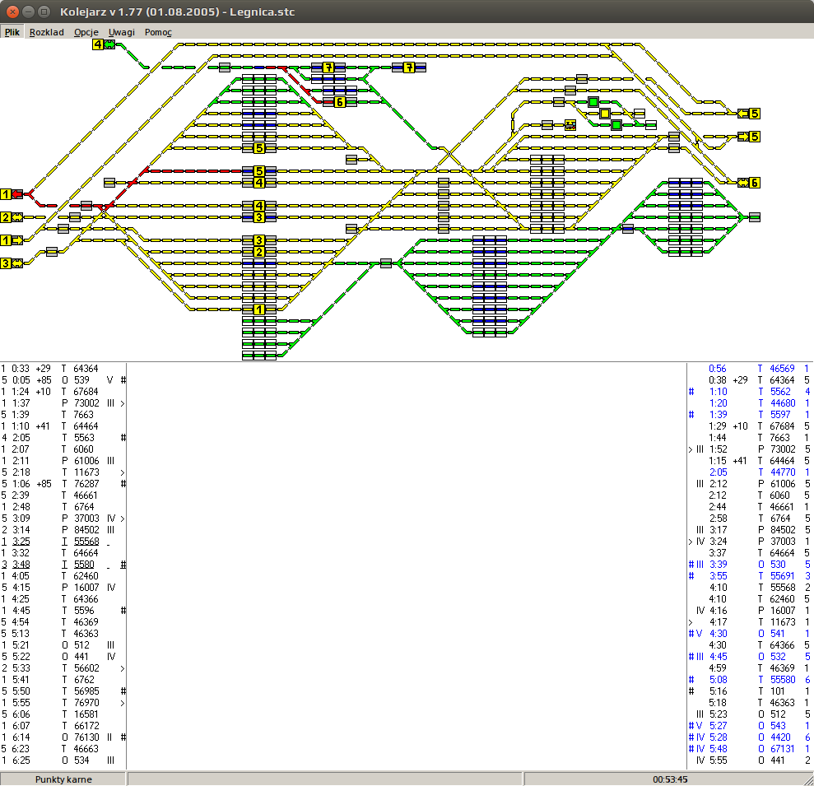Select the track 6 platform label
Image resolution: width=814 pixels, height=786 pixels.
tap(340, 102)
